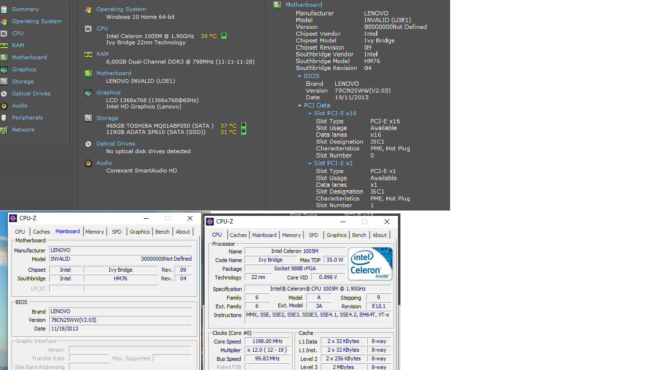Click the Optical Drives disc icon in summary pane
The height and width of the screenshot is (370, 659).
[x=88, y=144]
